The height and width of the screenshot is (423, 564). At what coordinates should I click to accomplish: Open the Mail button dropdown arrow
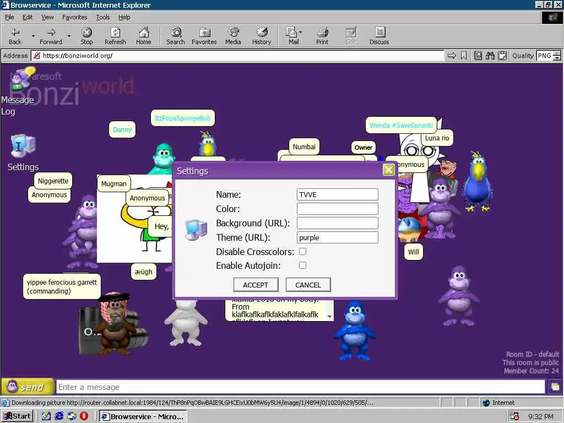tap(301, 32)
